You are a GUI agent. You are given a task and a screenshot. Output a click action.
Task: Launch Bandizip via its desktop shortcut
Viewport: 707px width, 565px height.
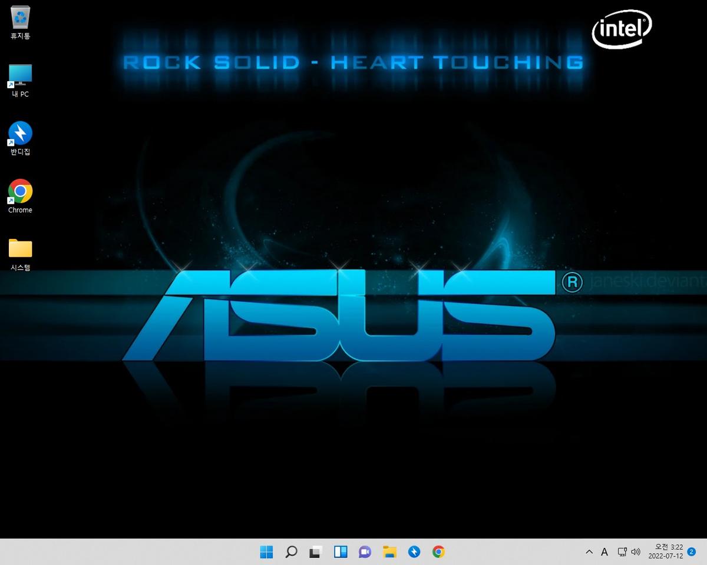[19, 134]
